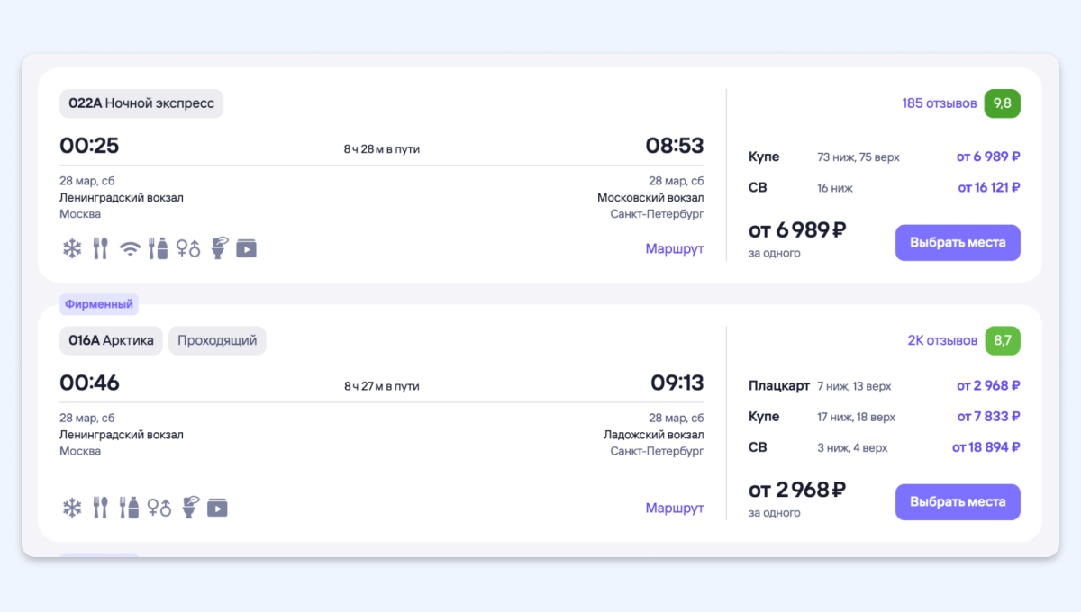Open the 185 отзывов reviews link

pyautogui.click(x=939, y=103)
